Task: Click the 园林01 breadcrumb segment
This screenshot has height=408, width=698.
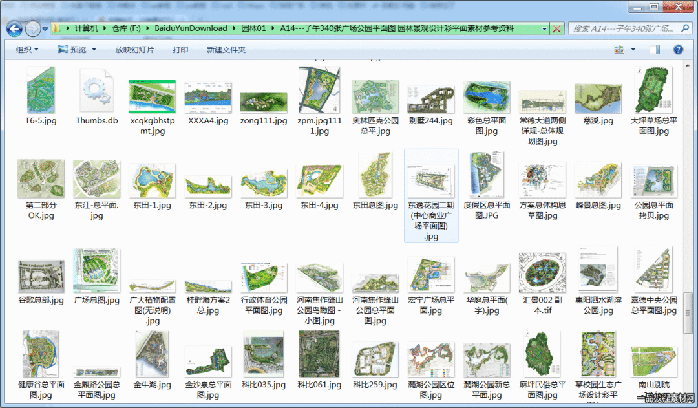Action: tap(253, 28)
